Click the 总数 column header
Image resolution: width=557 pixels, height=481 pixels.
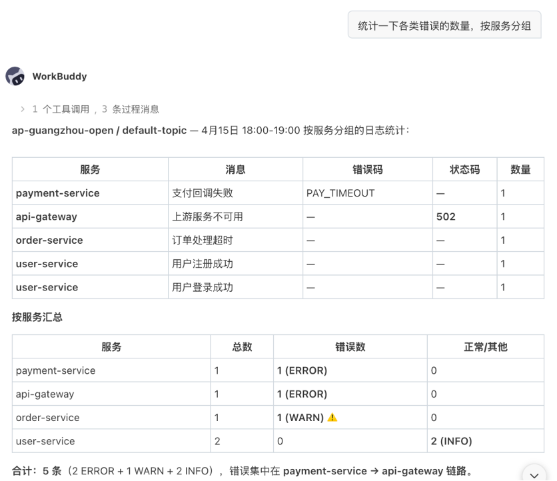tap(242, 346)
